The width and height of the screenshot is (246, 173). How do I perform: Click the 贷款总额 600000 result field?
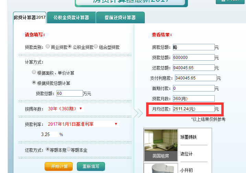tap(194, 58)
